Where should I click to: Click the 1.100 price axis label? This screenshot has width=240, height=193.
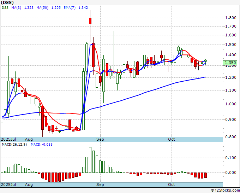(231, 90)
